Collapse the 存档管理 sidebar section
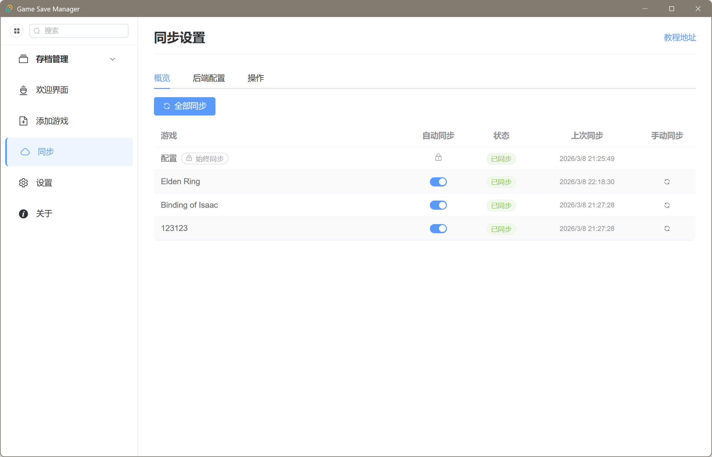The width and height of the screenshot is (712, 457). [112, 59]
